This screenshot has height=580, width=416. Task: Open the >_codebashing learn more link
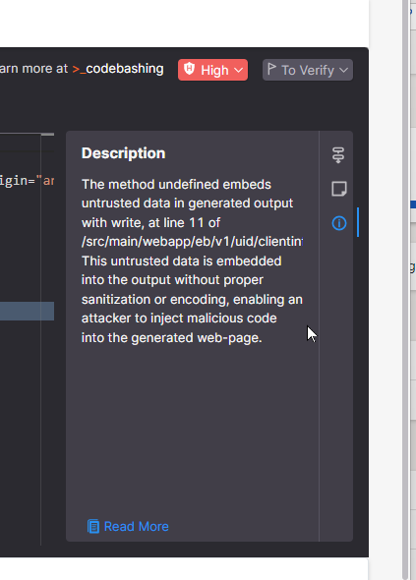point(118,69)
